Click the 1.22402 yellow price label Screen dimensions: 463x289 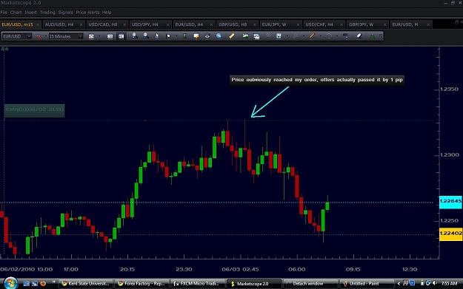450,234
